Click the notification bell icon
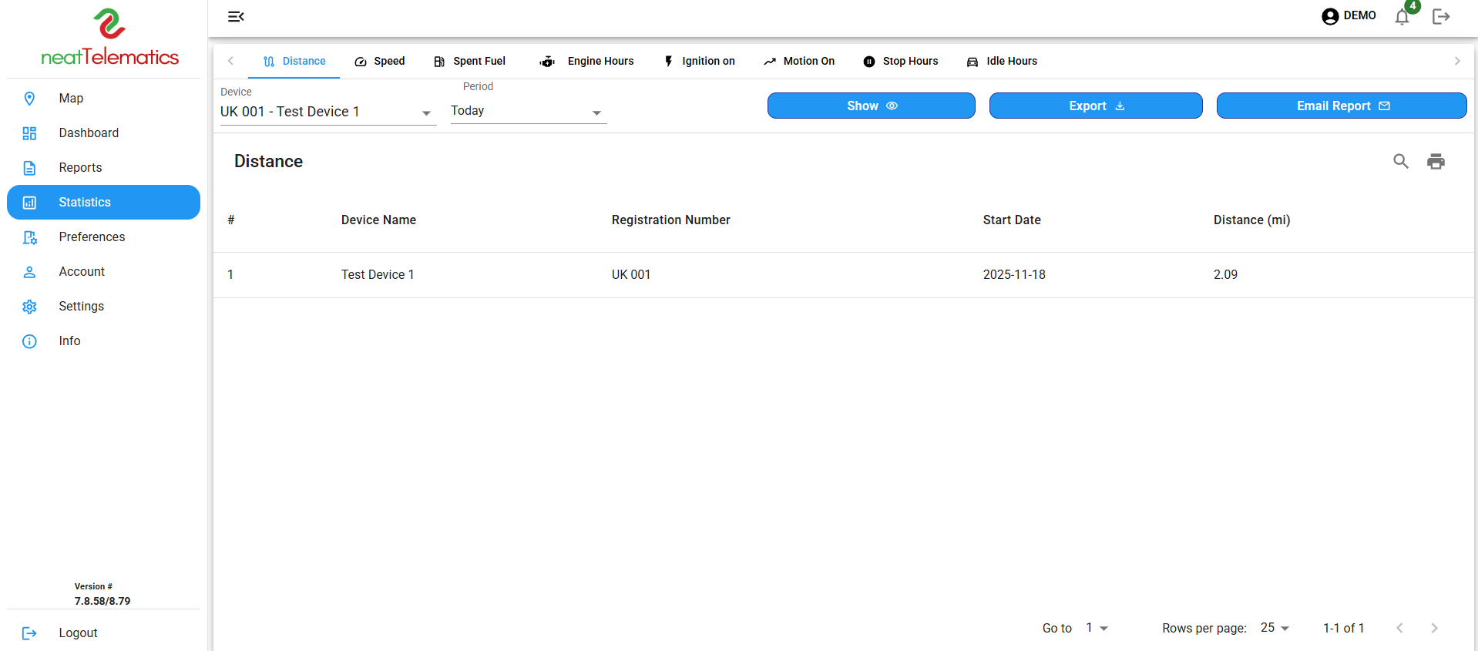1478x651 pixels. tap(1402, 17)
